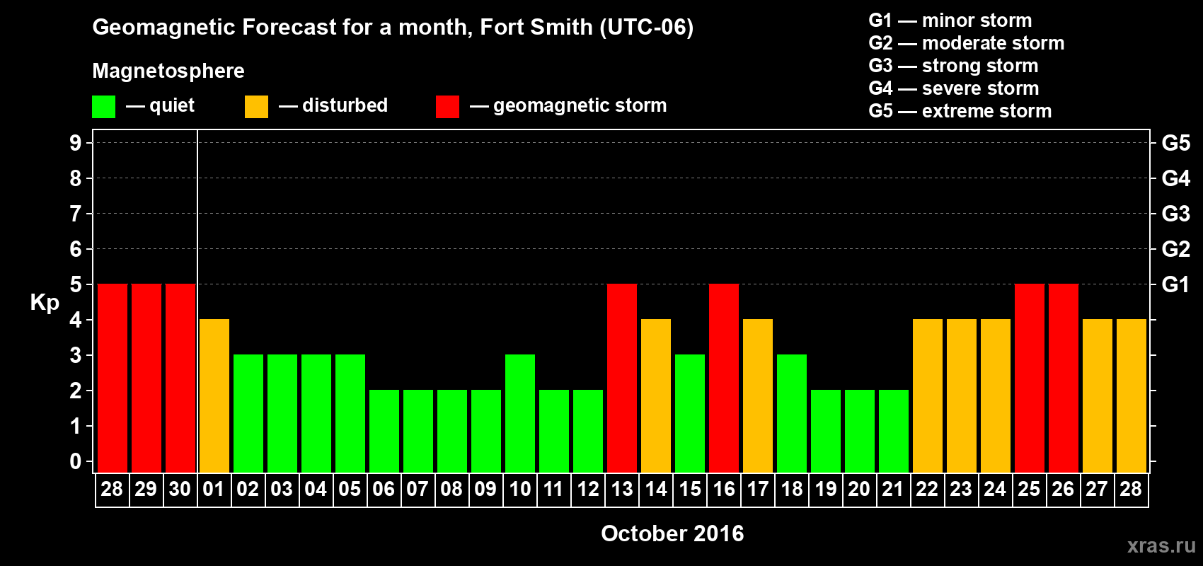Click the red bar for October 25
Screen dimensions: 1203x566
point(1030,379)
